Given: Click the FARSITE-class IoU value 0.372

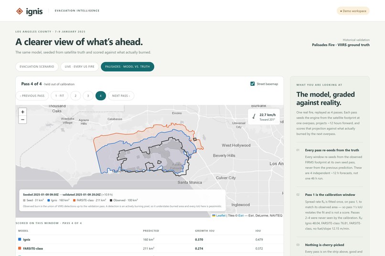Looking at the screenshot, I should click(259, 248).
